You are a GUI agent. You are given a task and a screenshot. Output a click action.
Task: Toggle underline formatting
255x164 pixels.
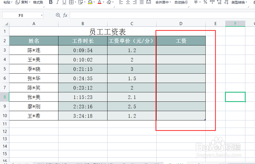[64, 3]
